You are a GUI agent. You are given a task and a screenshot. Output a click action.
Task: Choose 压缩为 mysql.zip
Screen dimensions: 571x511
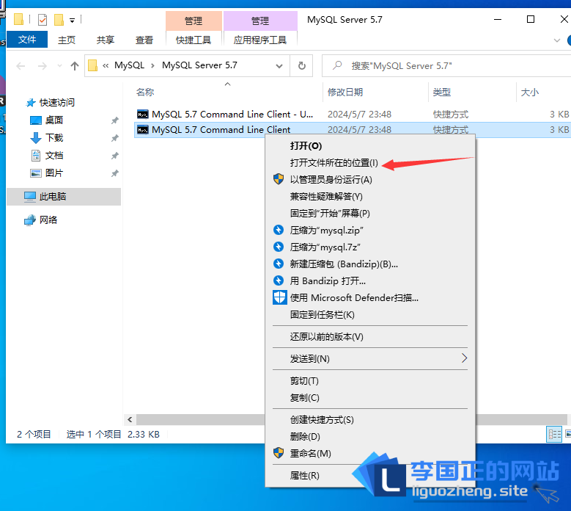coord(370,230)
